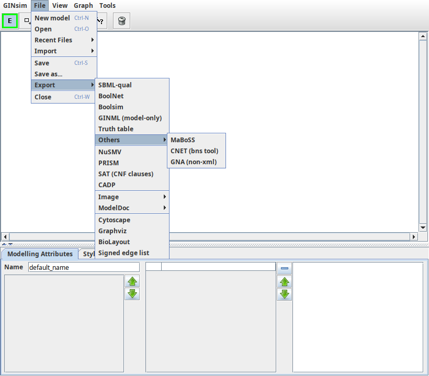
Task: Export the model as Truth table
Action: point(116,129)
